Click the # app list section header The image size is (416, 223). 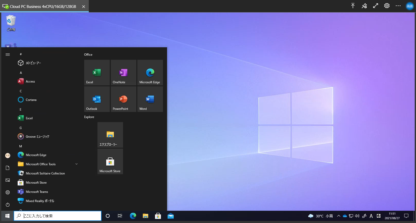(x=21, y=54)
